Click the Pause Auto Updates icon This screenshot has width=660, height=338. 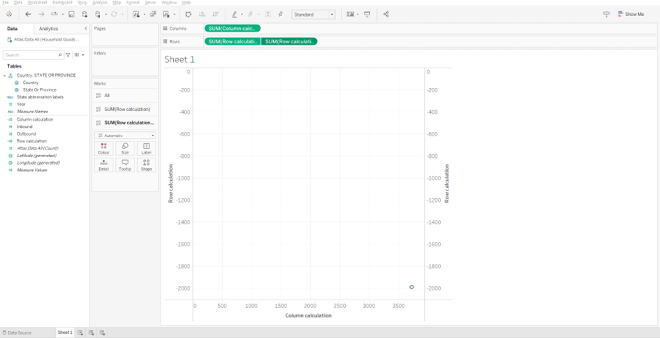click(98, 14)
